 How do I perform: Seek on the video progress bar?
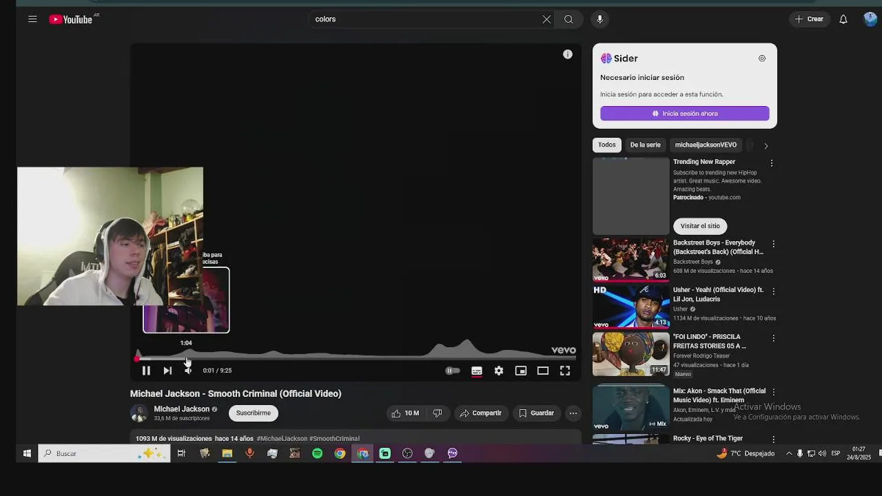356,358
